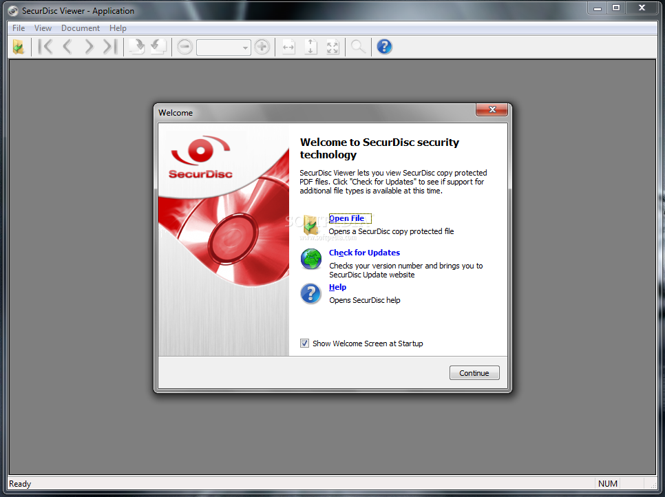Viewport: 665px width, 497px height.
Task: Open the Help menu
Action: (x=118, y=28)
